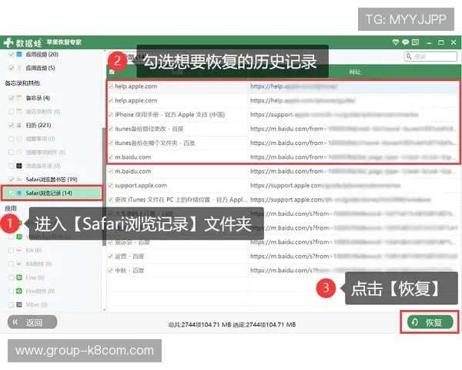Click the 'support.apple.com' row title
462x370 pixels.
pyautogui.click(x=141, y=185)
